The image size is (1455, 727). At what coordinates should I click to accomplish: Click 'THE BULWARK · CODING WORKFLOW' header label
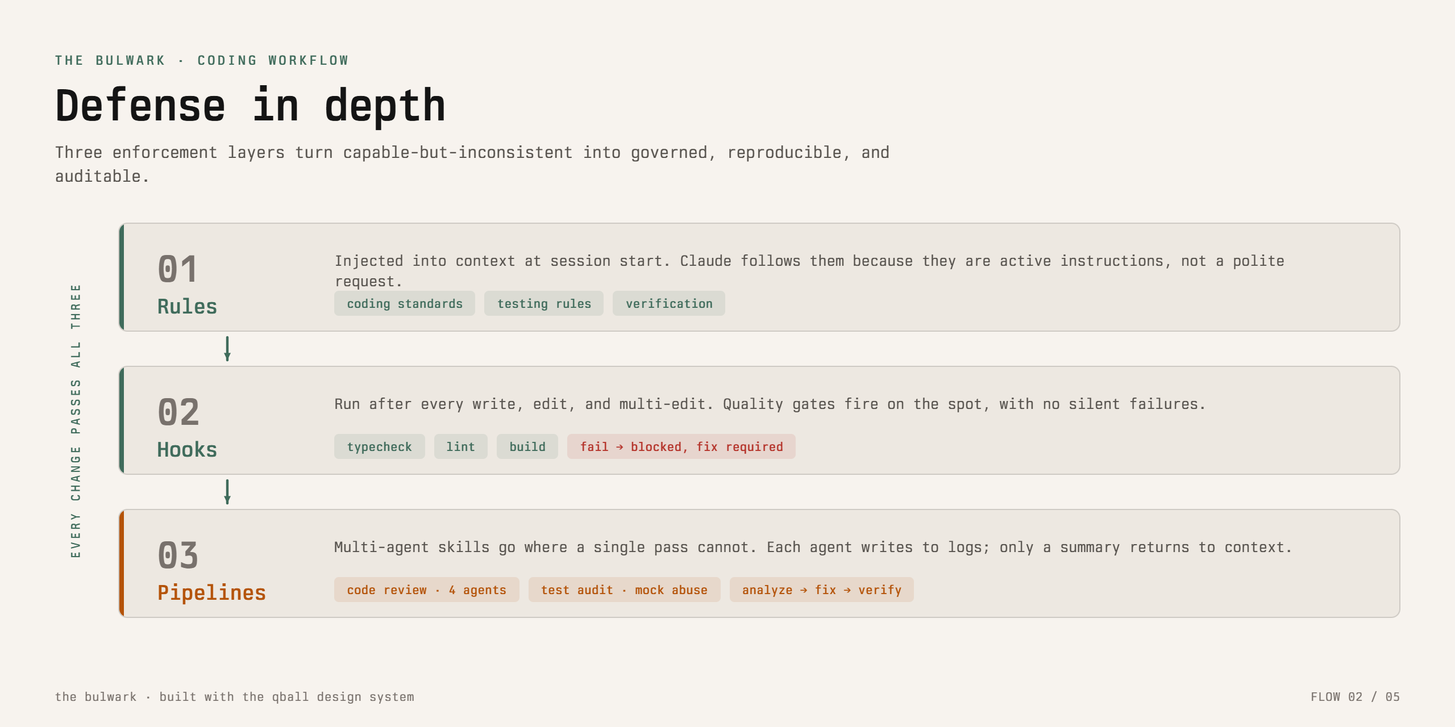point(202,60)
